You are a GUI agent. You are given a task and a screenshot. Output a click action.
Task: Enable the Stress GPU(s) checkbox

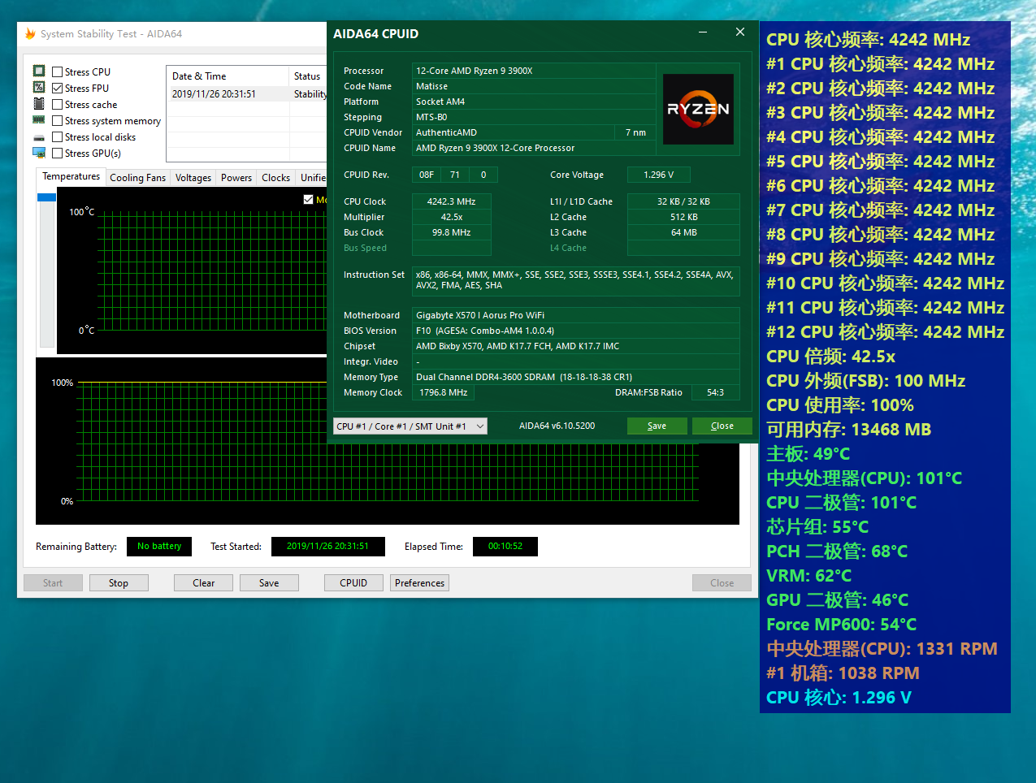coord(57,153)
